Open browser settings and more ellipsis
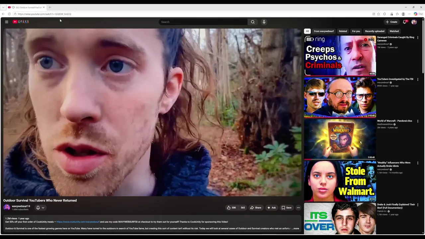The height and width of the screenshot is (239, 425). (409, 14)
